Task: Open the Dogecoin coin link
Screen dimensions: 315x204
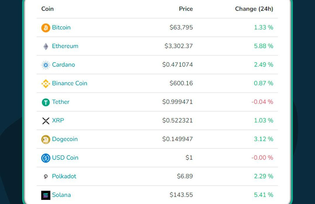Action: pyautogui.click(x=65, y=139)
